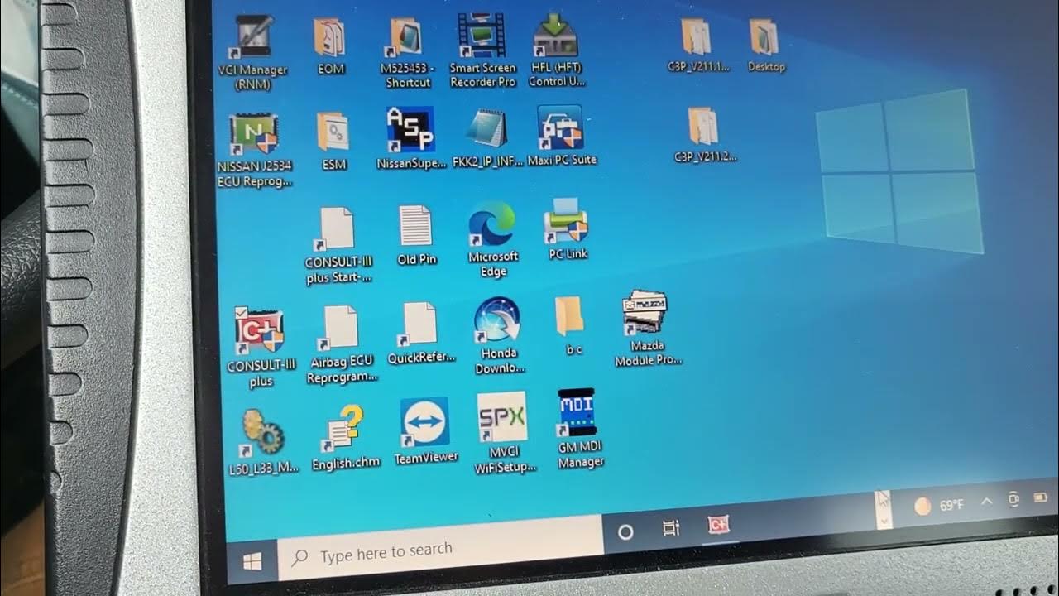
Task: Launch Honda Download shortcut
Action: [x=499, y=336]
